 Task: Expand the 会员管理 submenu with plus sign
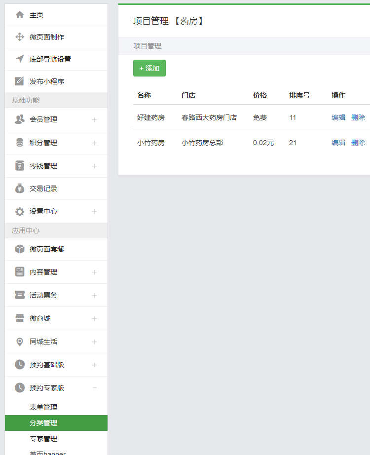click(x=94, y=119)
